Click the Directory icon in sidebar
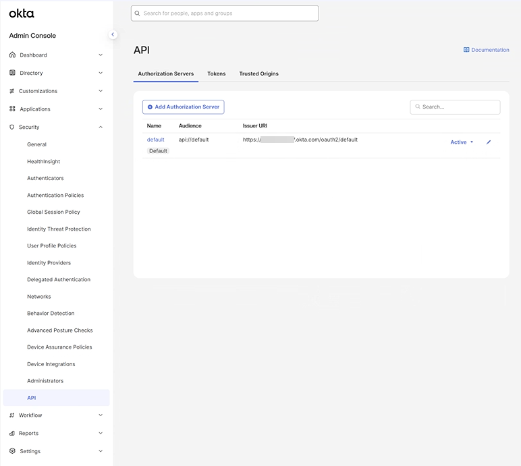 tap(12, 73)
